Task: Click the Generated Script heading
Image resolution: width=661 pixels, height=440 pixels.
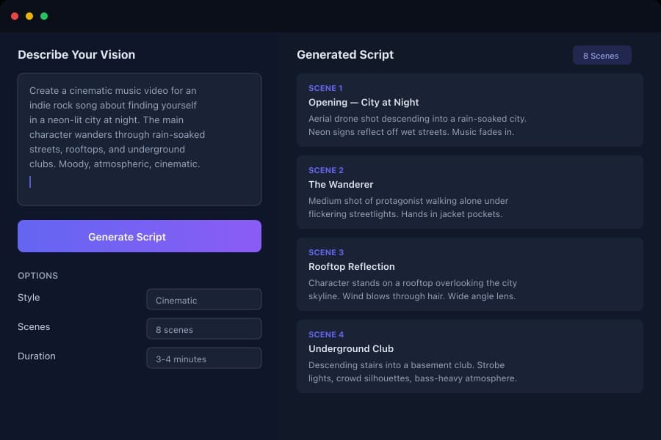Action: coord(345,54)
